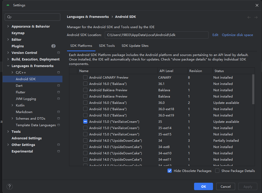Click the project-level icon beside Version Control

pyautogui.click(x=58, y=53)
